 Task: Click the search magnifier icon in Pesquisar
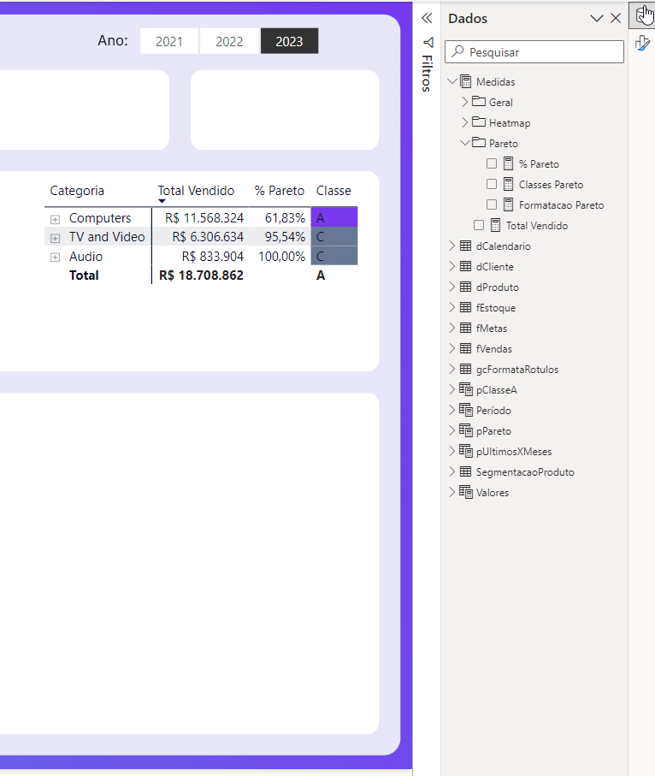pyautogui.click(x=457, y=51)
